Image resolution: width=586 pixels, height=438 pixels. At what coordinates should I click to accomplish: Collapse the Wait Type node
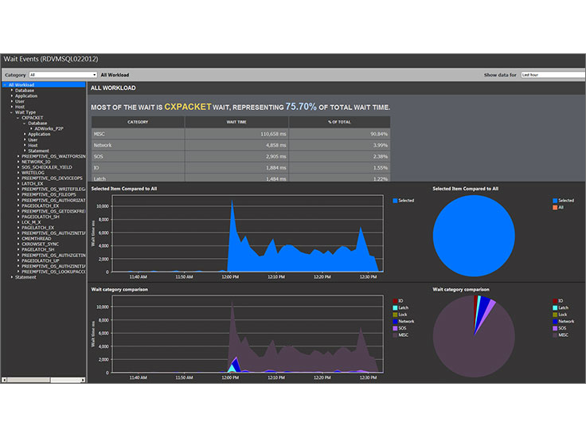pos(12,112)
